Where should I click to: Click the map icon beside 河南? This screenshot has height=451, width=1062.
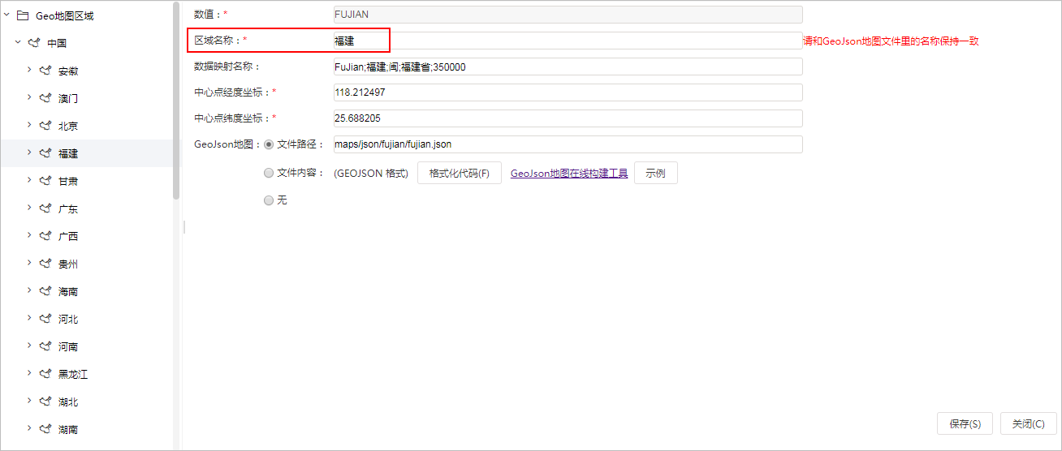click(x=45, y=346)
